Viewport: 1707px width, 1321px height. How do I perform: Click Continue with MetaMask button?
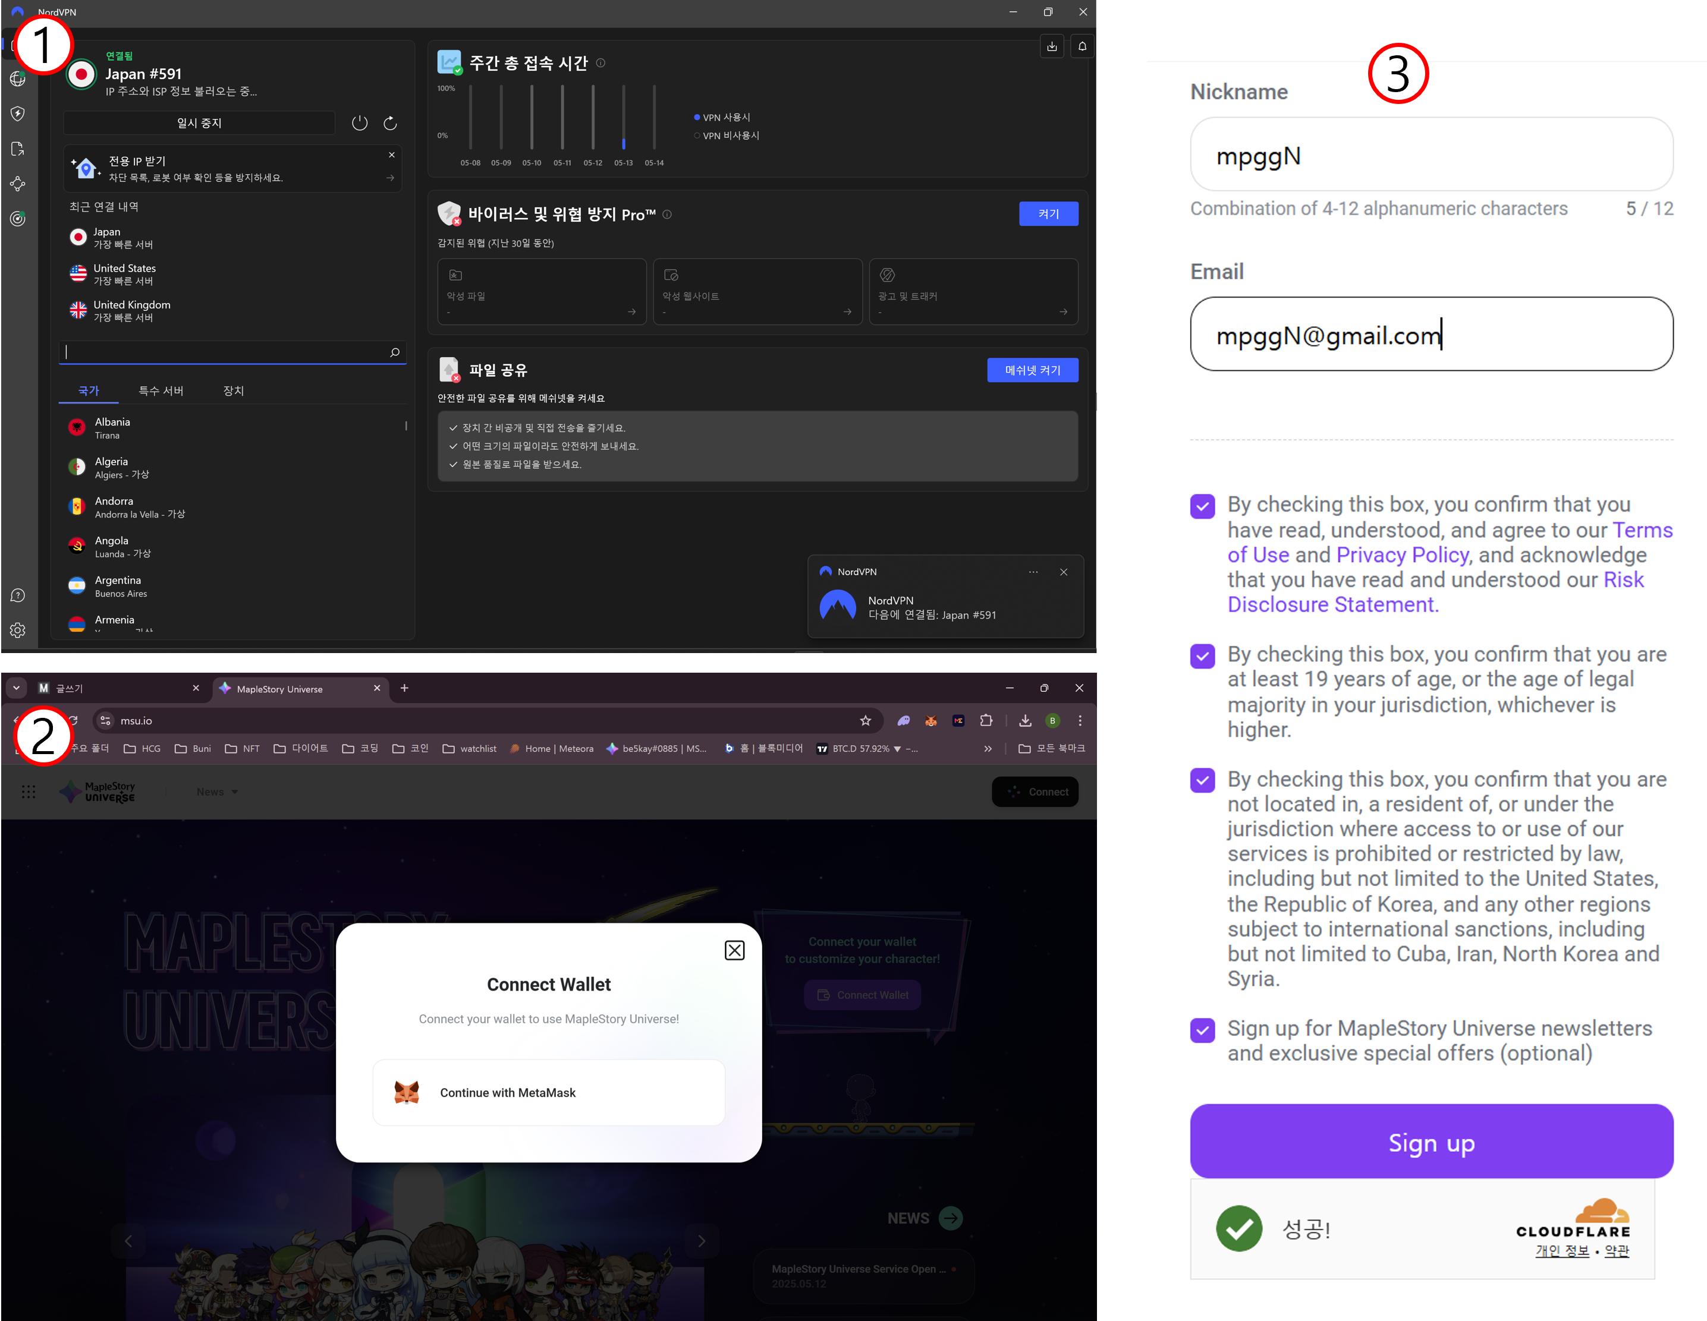coord(549,1093)
